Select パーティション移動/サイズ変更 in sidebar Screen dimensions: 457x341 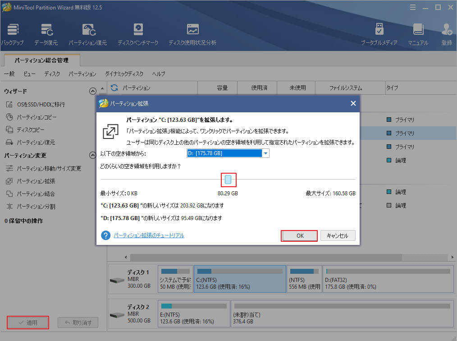coord(44,168)
